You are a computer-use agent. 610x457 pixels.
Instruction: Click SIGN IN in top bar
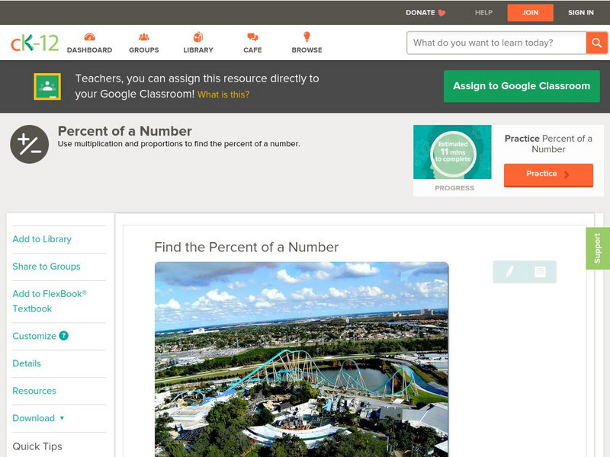(580, 13)
